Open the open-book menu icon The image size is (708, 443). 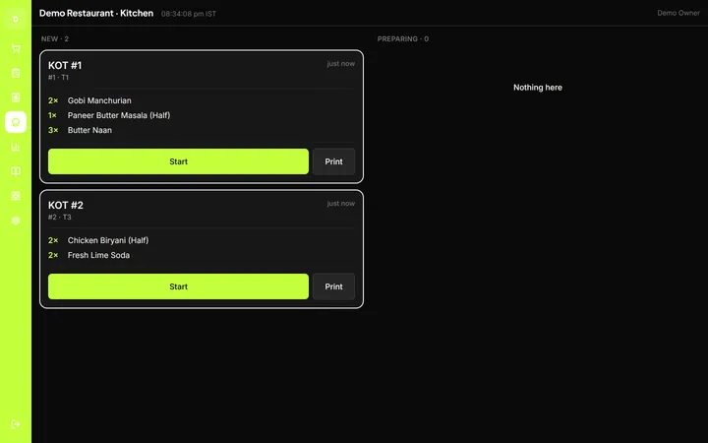pos(16,171)
